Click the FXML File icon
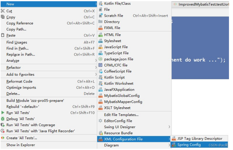Screen dimensions: 233x150 pyautogui.click(x=101, y=28)
